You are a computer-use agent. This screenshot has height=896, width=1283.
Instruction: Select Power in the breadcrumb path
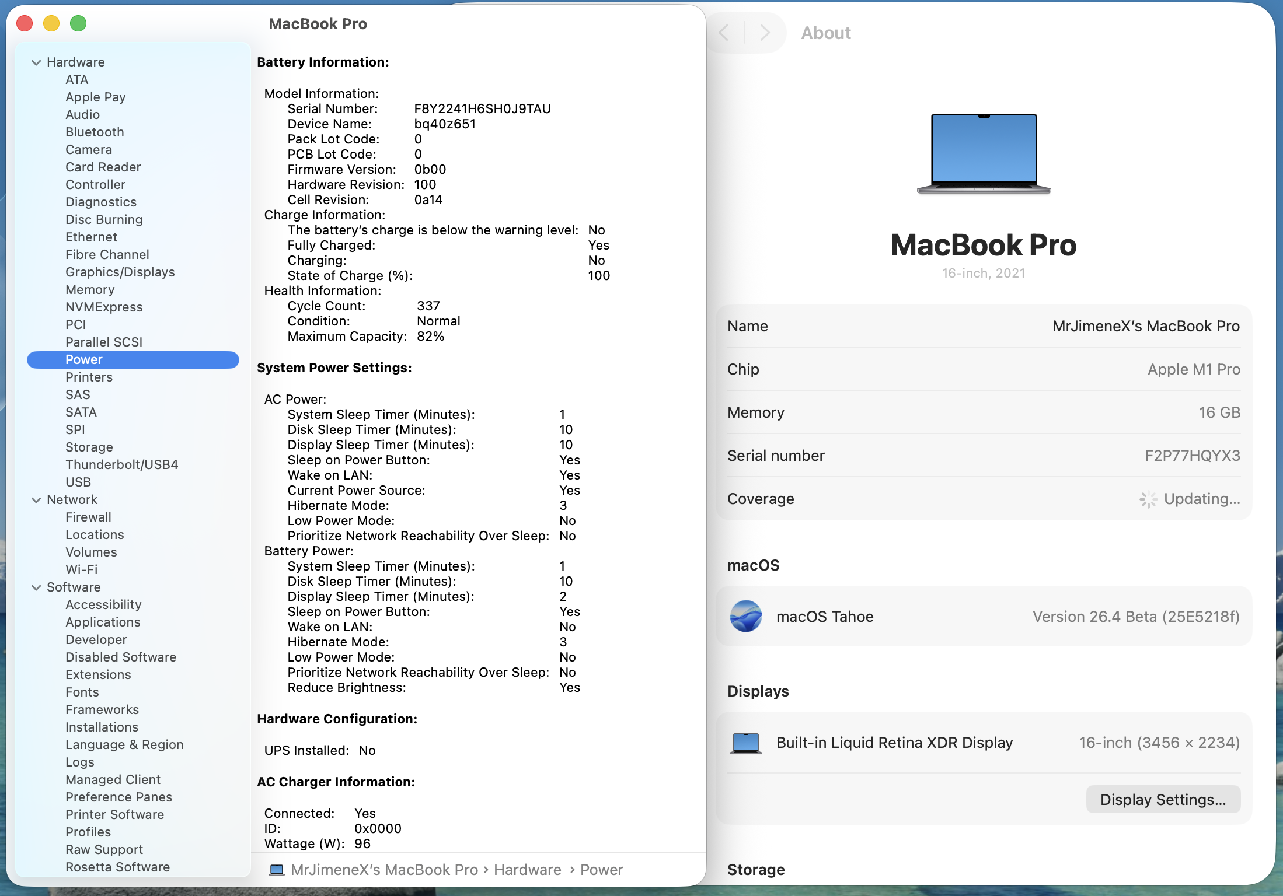click(601, 870)
